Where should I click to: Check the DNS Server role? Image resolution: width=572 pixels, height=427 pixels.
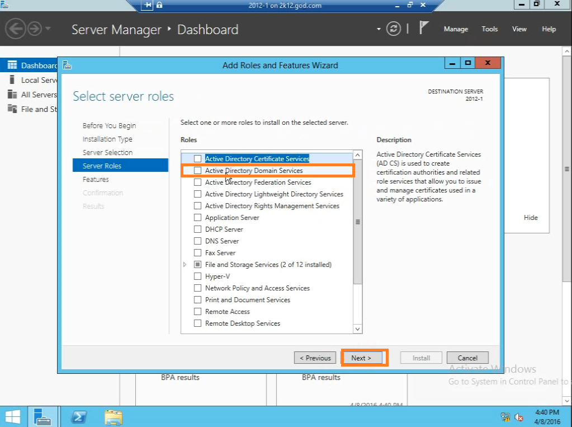coord(198,241)
